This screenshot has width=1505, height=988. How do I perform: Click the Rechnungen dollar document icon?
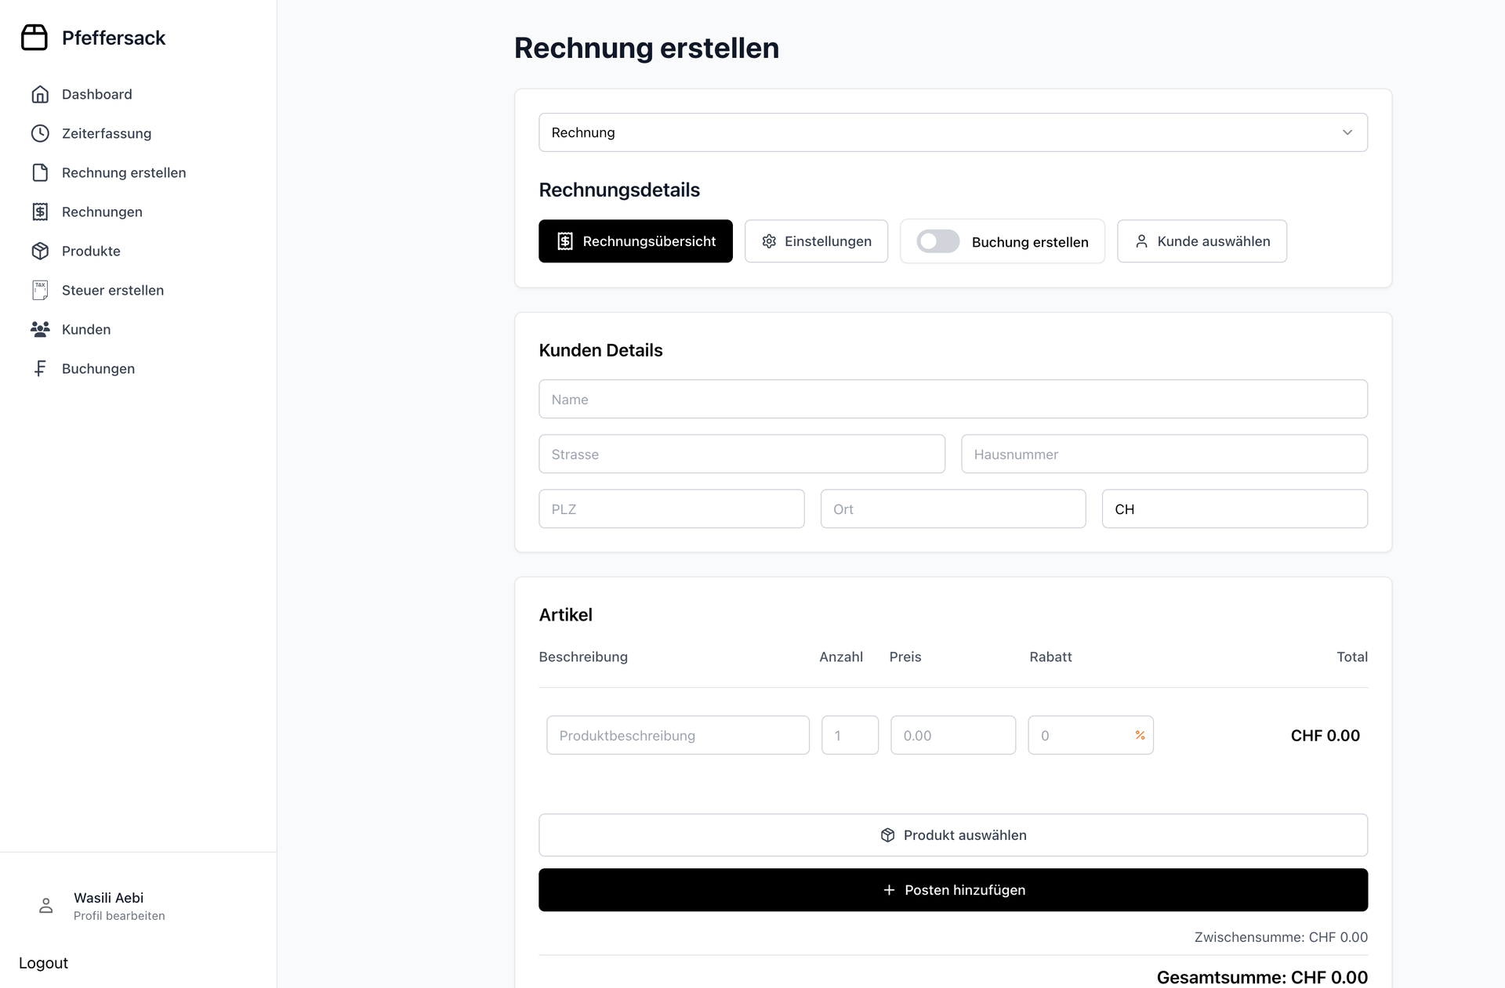(40, 212)
